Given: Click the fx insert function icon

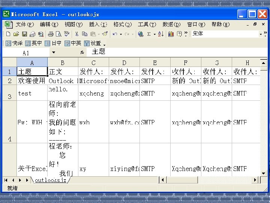Looking at the screenshot, I should pos(82,53).
